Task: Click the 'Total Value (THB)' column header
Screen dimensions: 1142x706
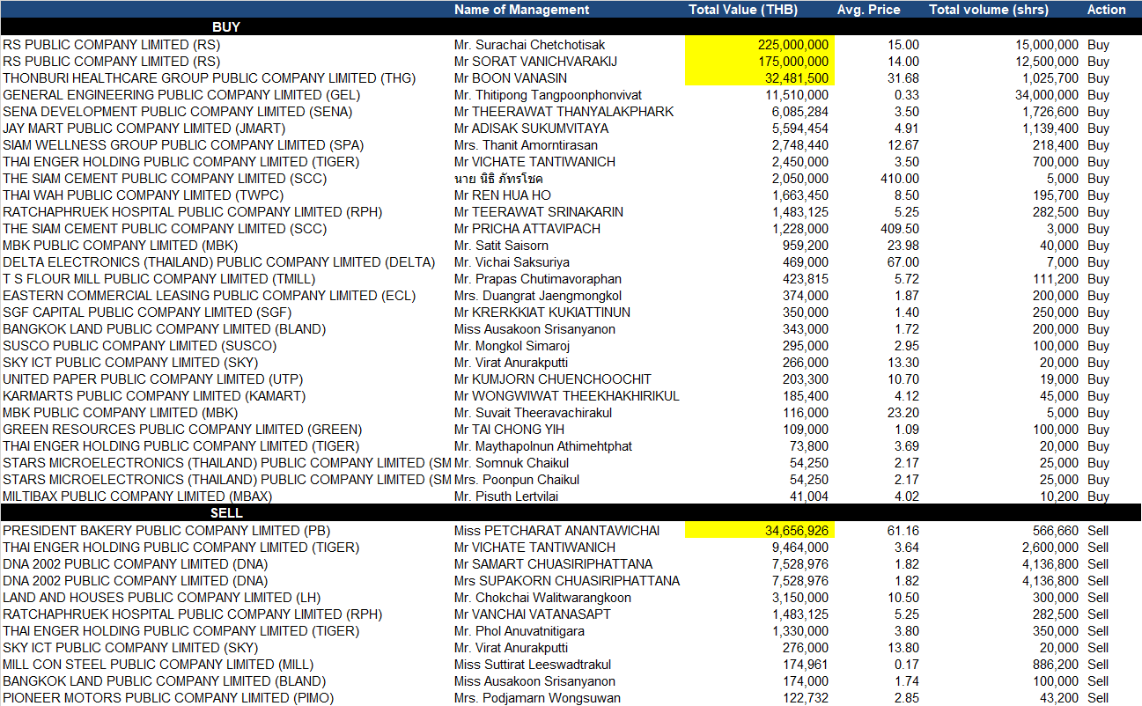Action: point(742,10)
